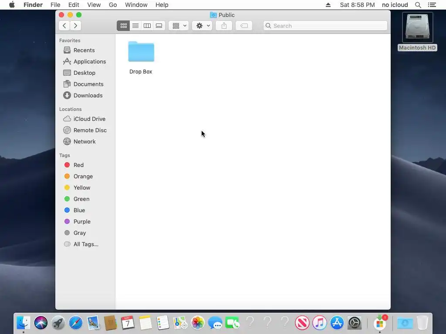This screenshot has width=446, height=334.
Task: Open Notification Center list icon
Action: 432,5
